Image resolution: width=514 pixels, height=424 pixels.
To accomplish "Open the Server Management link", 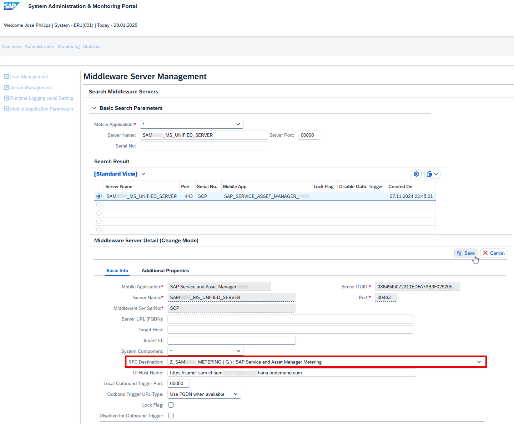I will pyautogui.click(x=31, y=87).
